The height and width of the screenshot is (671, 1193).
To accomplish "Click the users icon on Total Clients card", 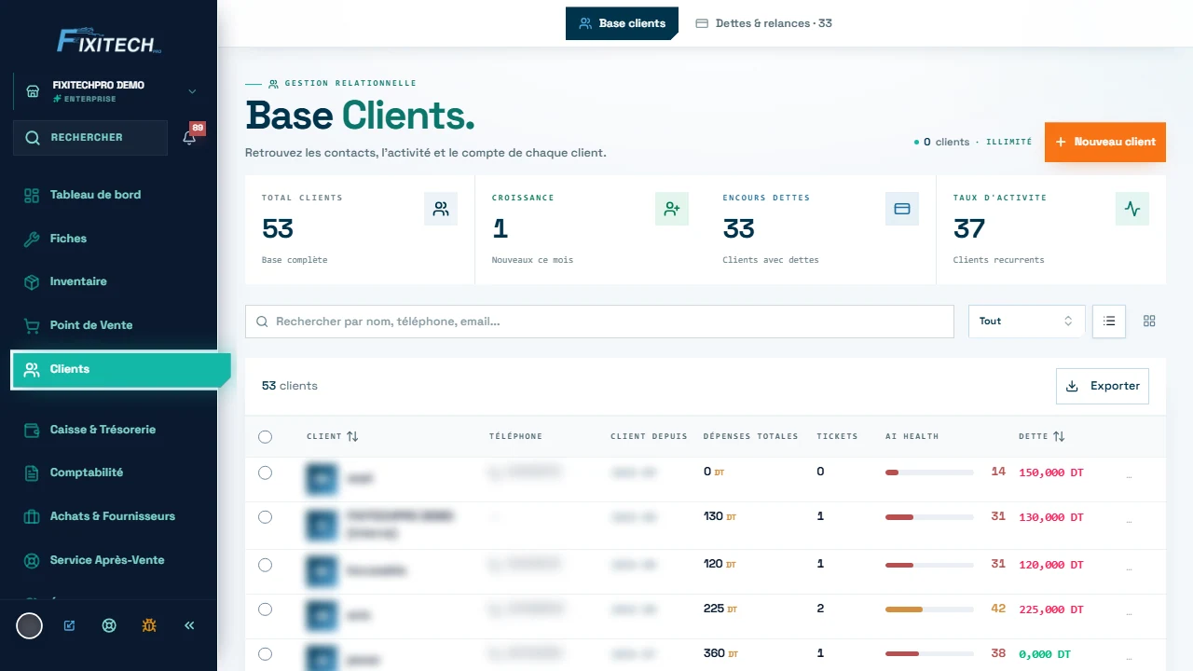I will pos(441,209).
